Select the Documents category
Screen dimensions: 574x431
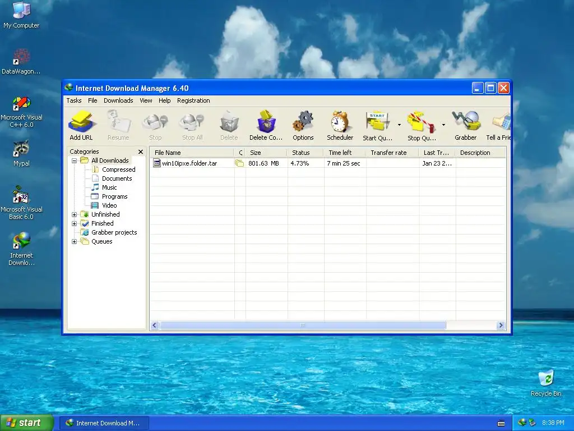coord(117,178)
